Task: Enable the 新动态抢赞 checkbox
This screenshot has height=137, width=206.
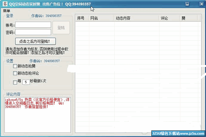Action: [x=15, y=66]
